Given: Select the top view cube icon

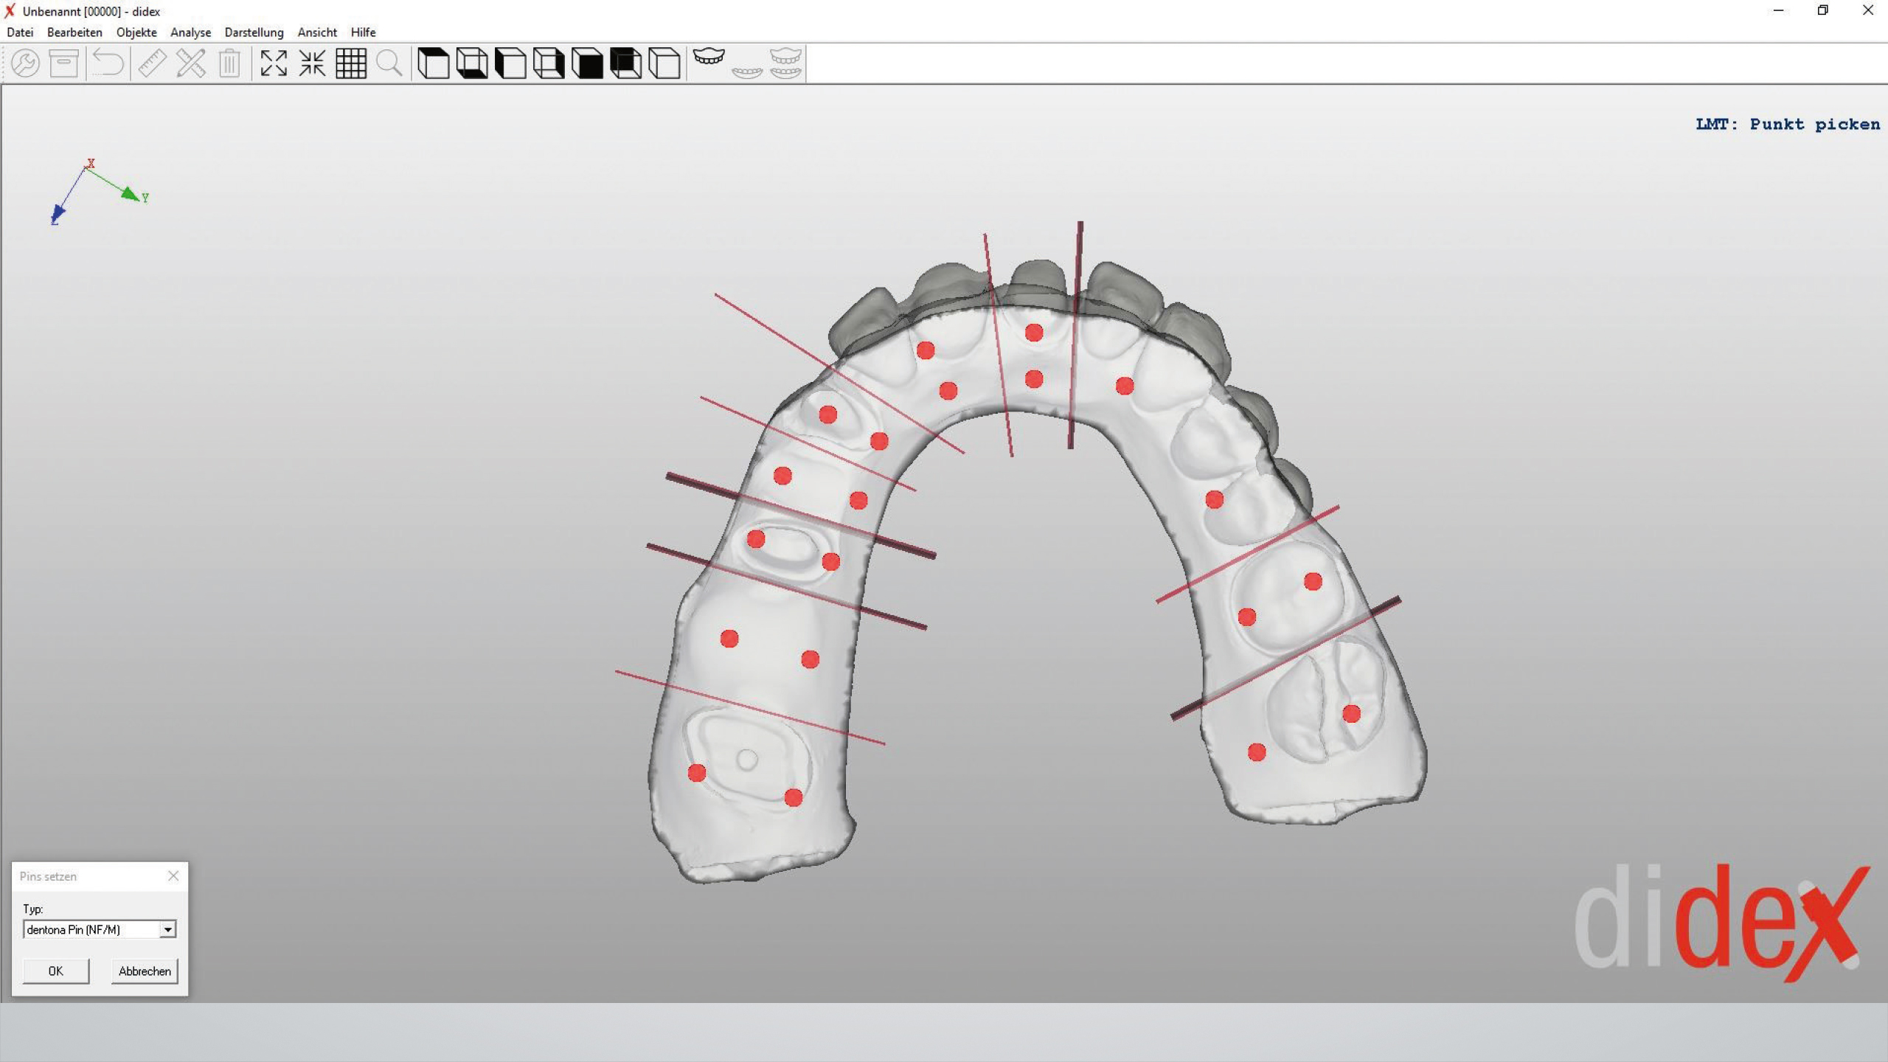Looking at the screenshot, I should [x=433, y=63].
